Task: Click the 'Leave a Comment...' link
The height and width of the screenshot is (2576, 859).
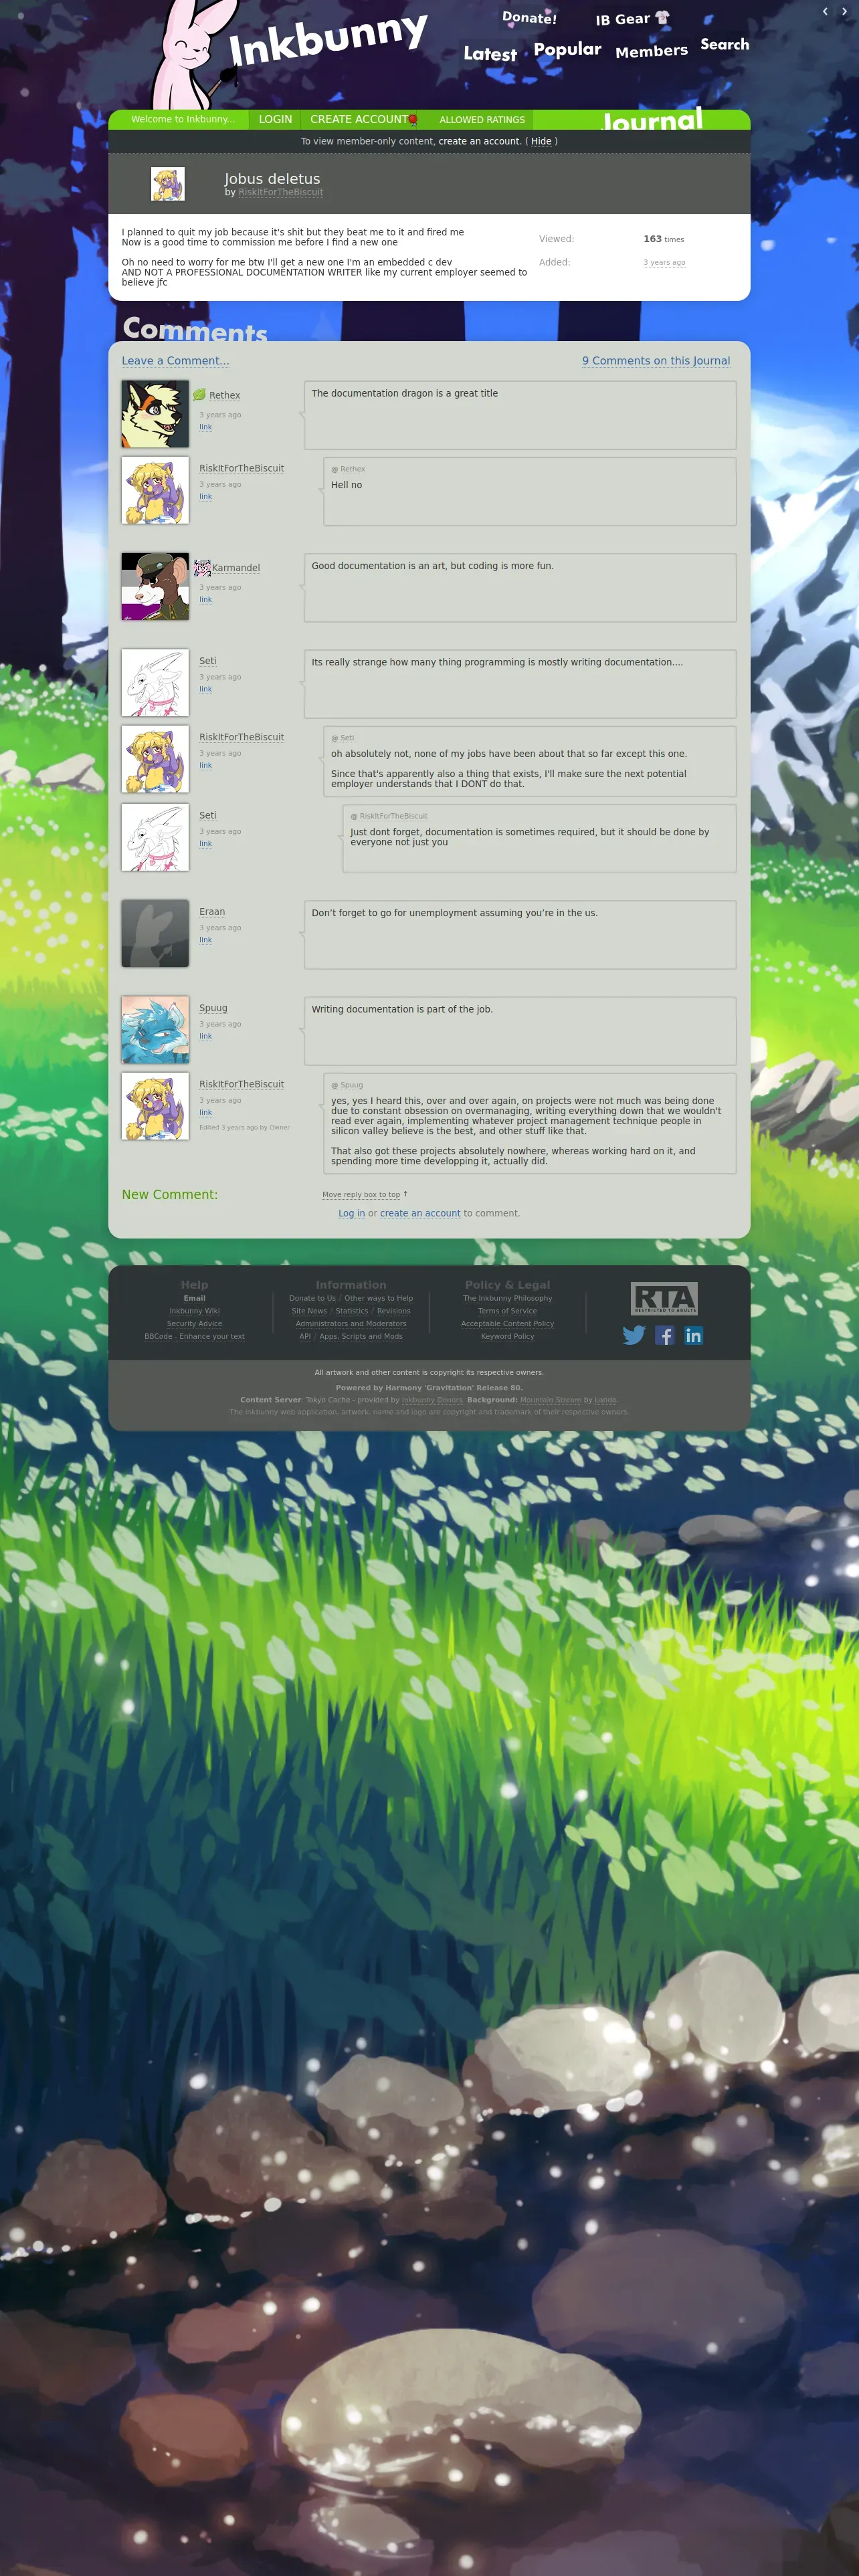Action: [x=175, y=361]
